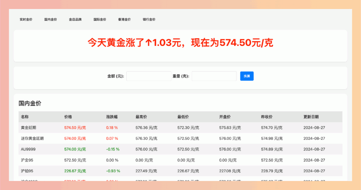Click the 涨跌幅 column header
Image resolution: width=361 pixels, height=190 pixels.
click(112, 117)
